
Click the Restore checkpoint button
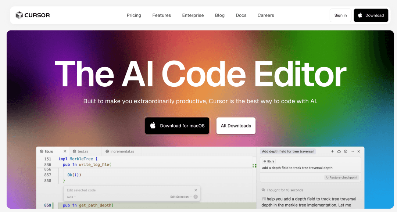click(341, 177)
